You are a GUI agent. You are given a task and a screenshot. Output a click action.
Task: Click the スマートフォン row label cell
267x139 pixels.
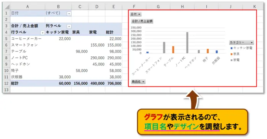point(27,45)
